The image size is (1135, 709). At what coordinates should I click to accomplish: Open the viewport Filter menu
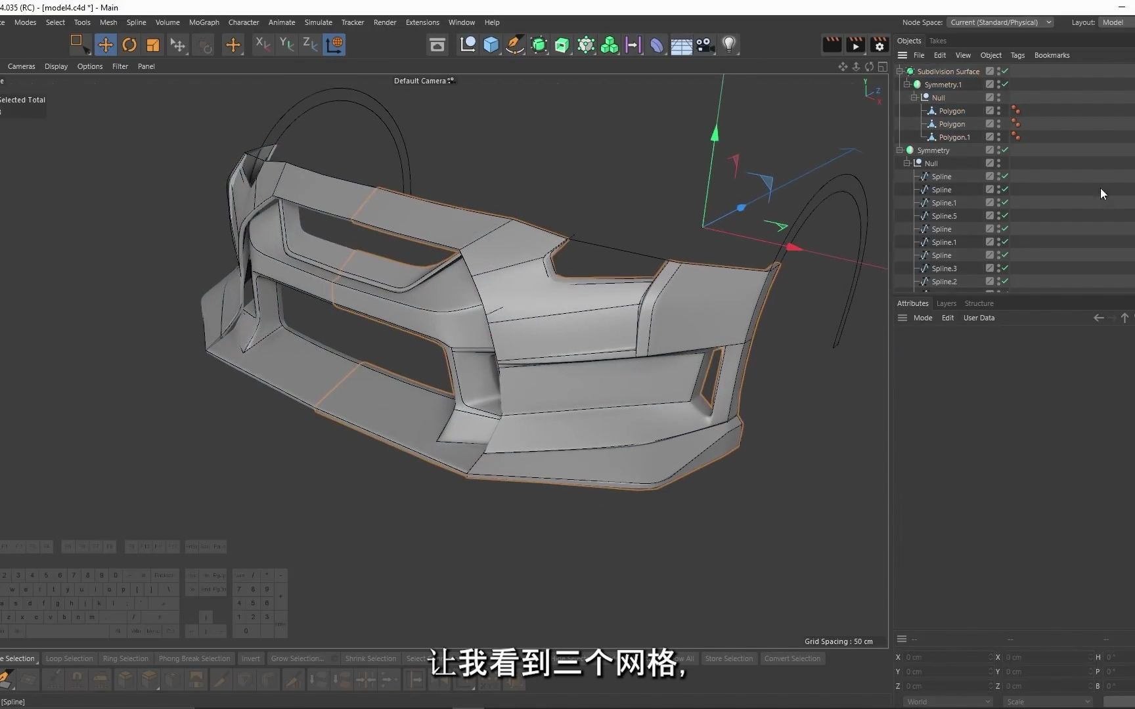[120, 66]
